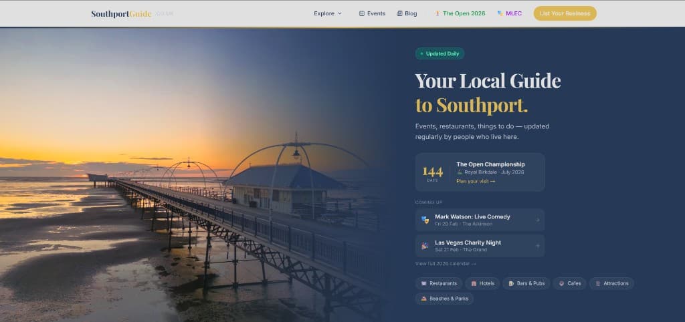The width and height of the screenshot is (685, 322).
Task: Open The Open 2026 nav link
Action: pyautogui.click(x=460, y=13)
